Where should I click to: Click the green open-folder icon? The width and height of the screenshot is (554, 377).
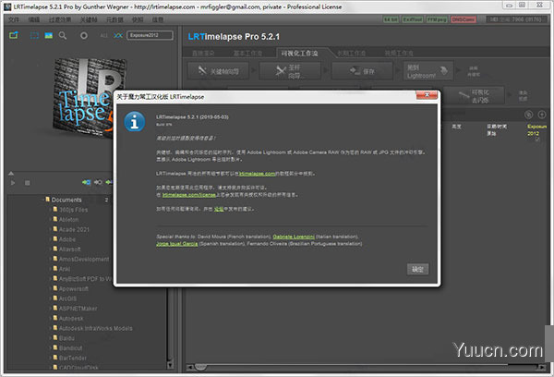(14, 35)
